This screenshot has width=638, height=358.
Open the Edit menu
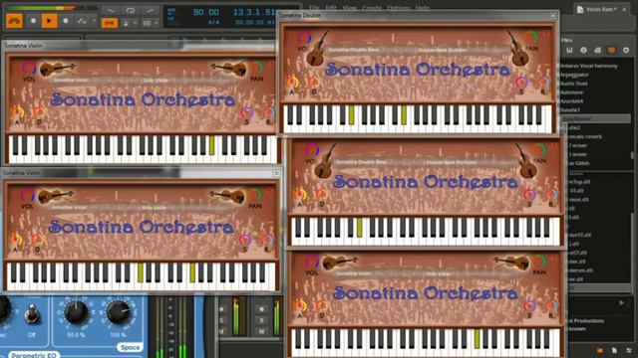point(330,7)
